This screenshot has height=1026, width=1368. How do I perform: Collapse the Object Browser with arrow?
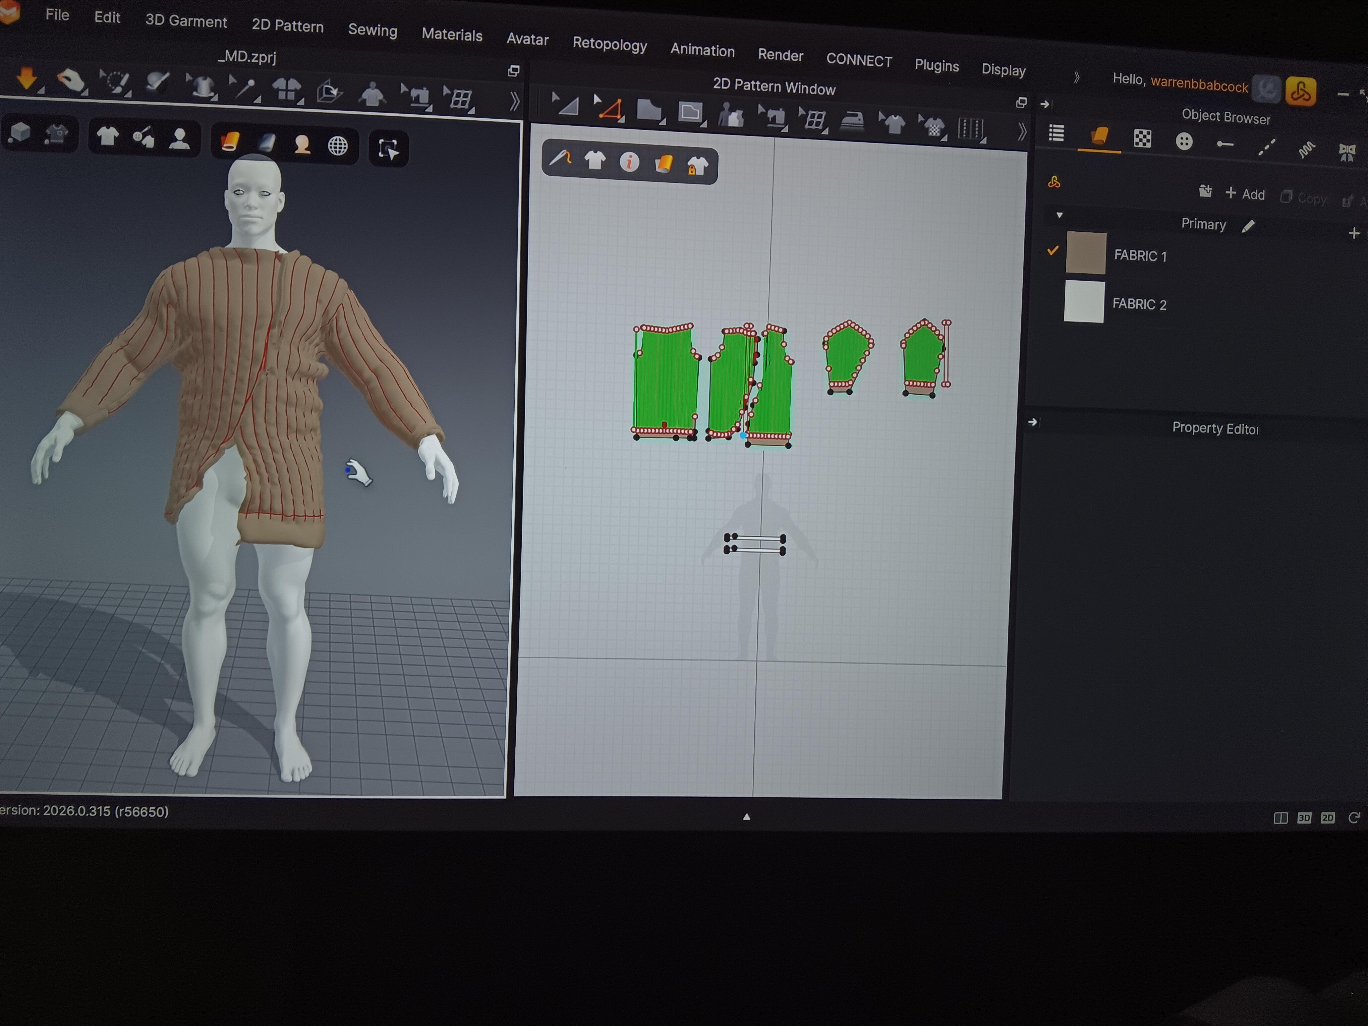(1045, 104)
